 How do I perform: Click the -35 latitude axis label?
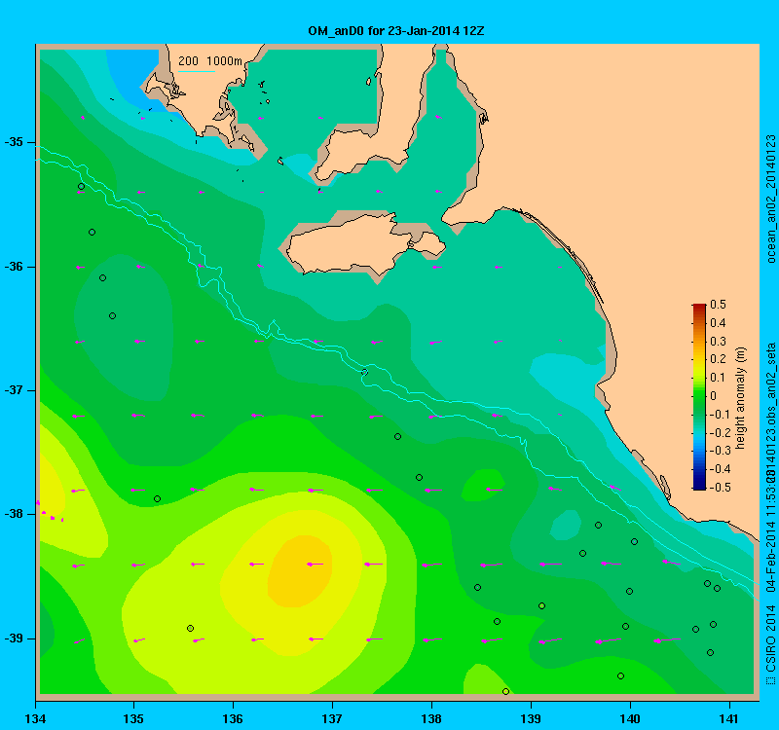click(x=14, y=142)
